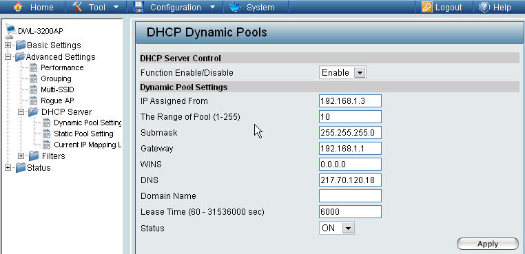The height and width of the screenshot is (254, 525).
Task: Click the Tool hammer icon
Action: (77, 7)
